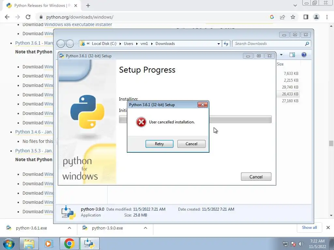Click taskbar clock showing 7:22 AM

[x=317, y=244]
